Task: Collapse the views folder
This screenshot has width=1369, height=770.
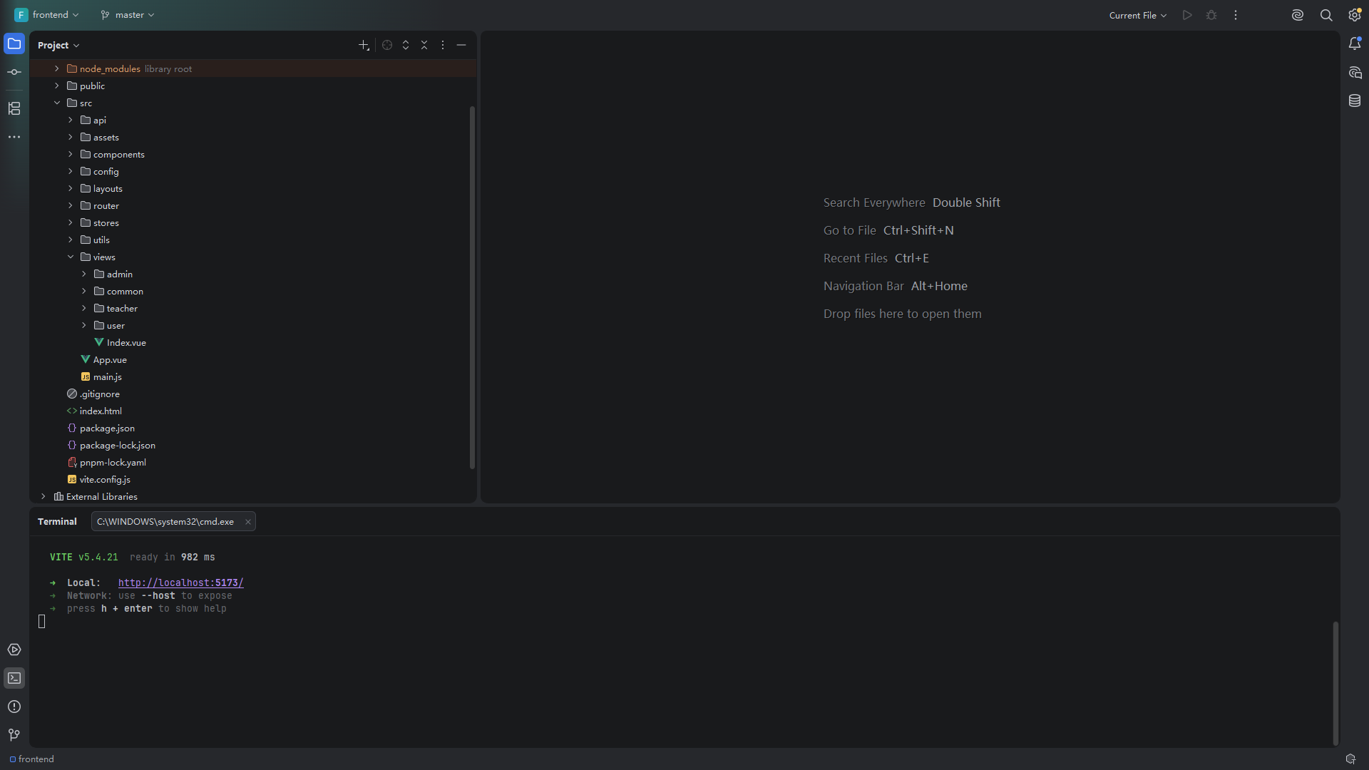Action: pyautogui.click(x=71, y=257)
